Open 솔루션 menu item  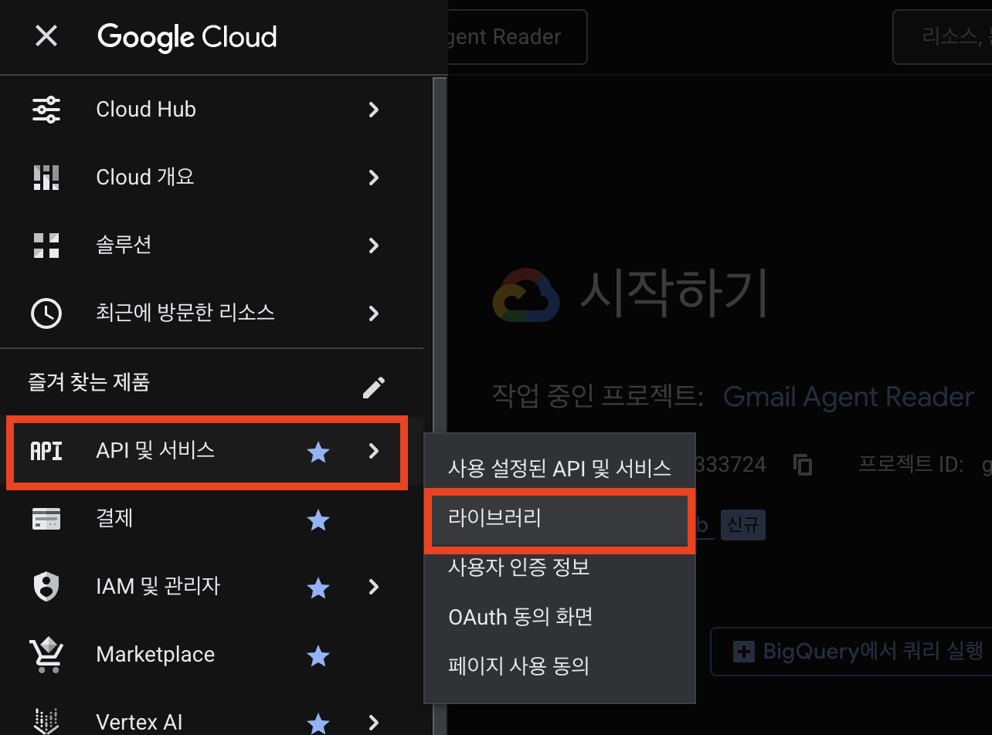point(212,246)
